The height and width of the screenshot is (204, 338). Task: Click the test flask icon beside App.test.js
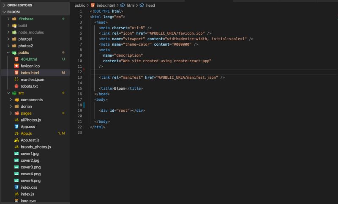(16, 140)
